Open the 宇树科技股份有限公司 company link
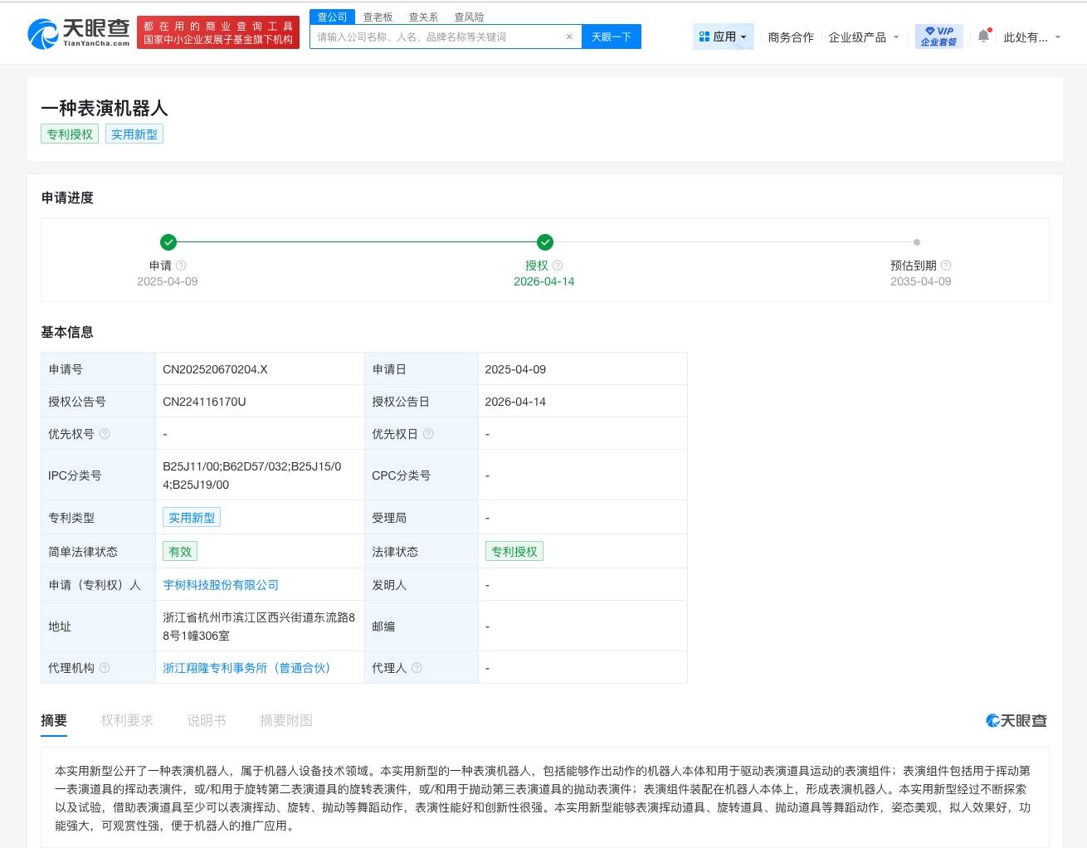 click(x=221, y=584)
